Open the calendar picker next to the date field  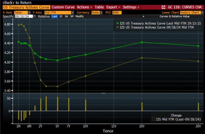click(x=34, y=16)
